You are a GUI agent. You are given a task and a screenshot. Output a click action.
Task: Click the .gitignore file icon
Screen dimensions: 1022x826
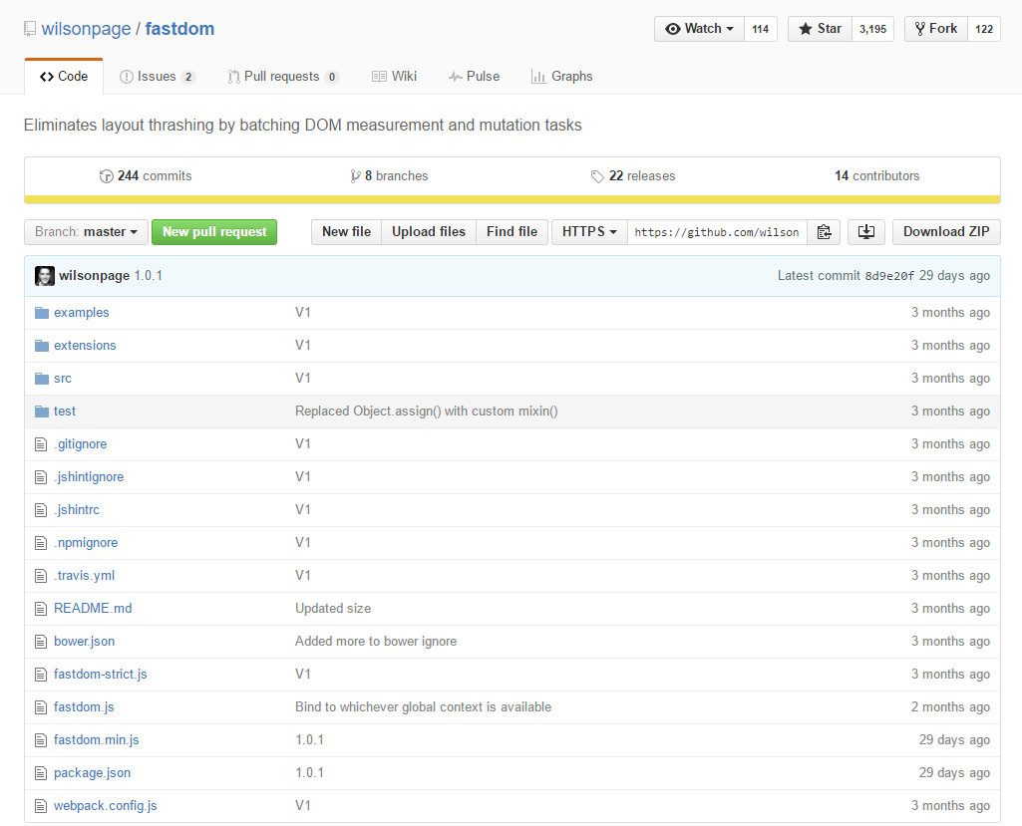[x=41, y=444]
